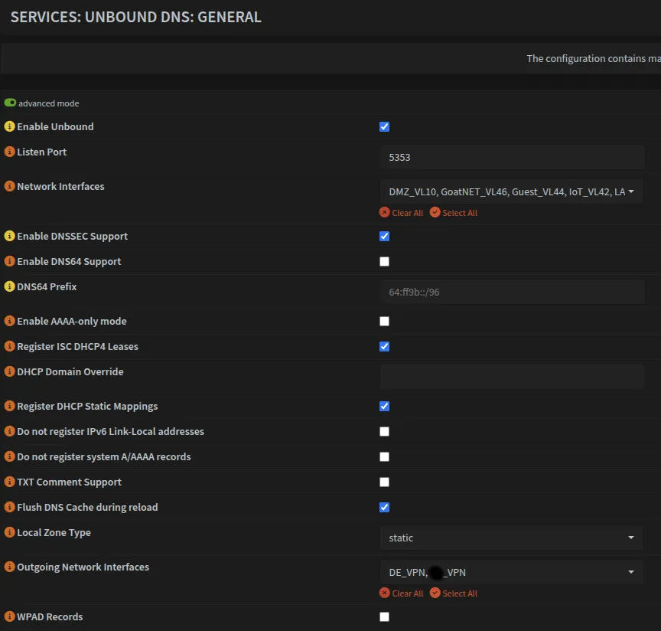Screen dimensions: 661x631
Task: Click the info icon for TXT Comment Support
Action: (8, 482)
